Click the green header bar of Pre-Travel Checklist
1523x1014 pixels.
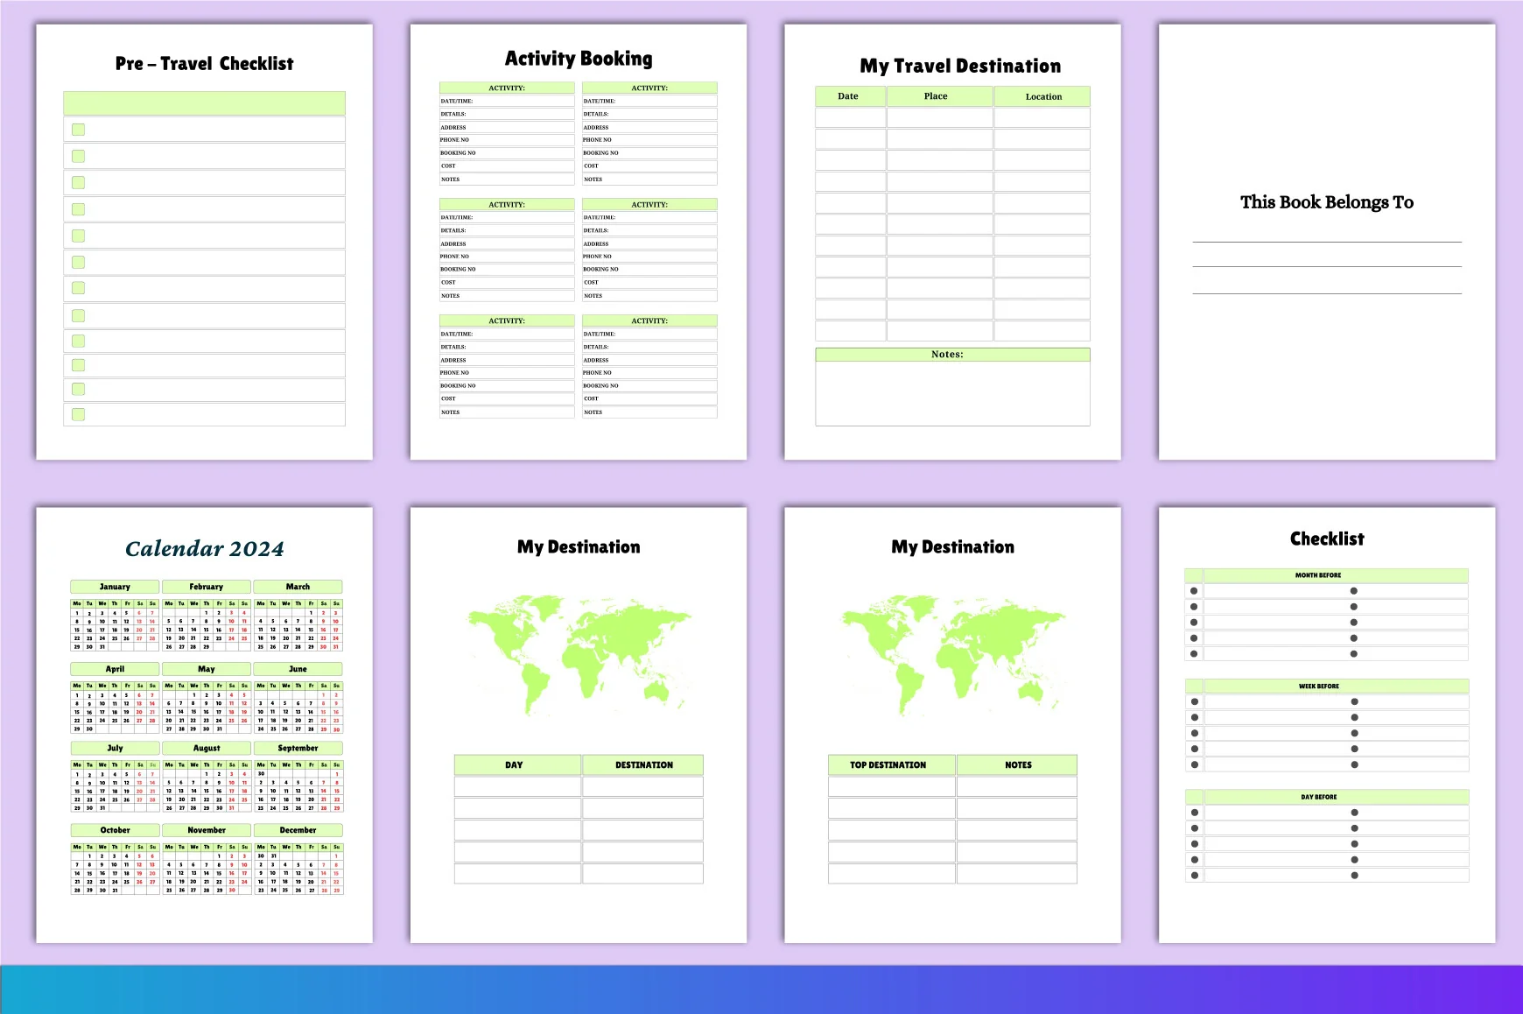pos(204,103)
